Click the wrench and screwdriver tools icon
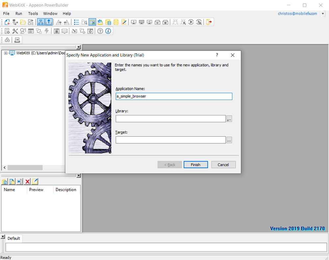 [15, 31]
